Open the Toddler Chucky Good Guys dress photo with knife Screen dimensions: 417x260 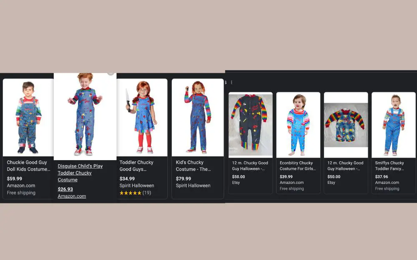click(142, 118)
